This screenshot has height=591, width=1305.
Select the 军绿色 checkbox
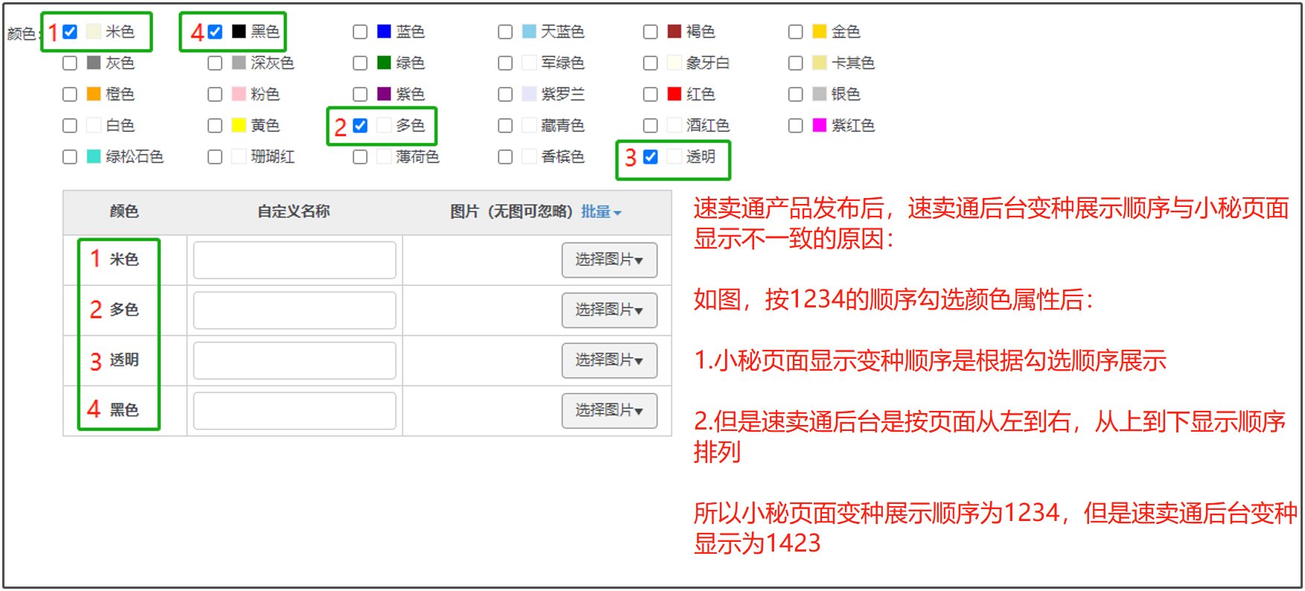[505, 63]
